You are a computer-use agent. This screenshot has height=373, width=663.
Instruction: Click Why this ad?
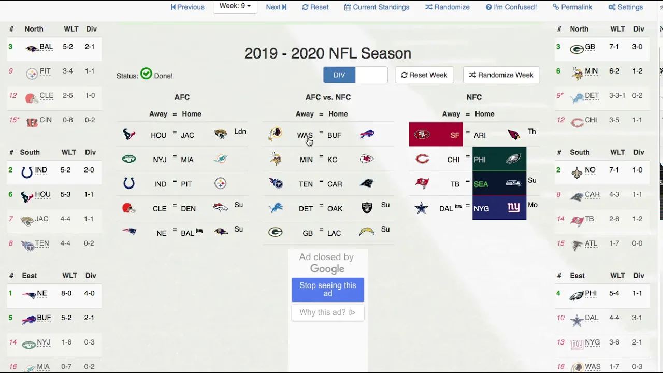(328, 312)
